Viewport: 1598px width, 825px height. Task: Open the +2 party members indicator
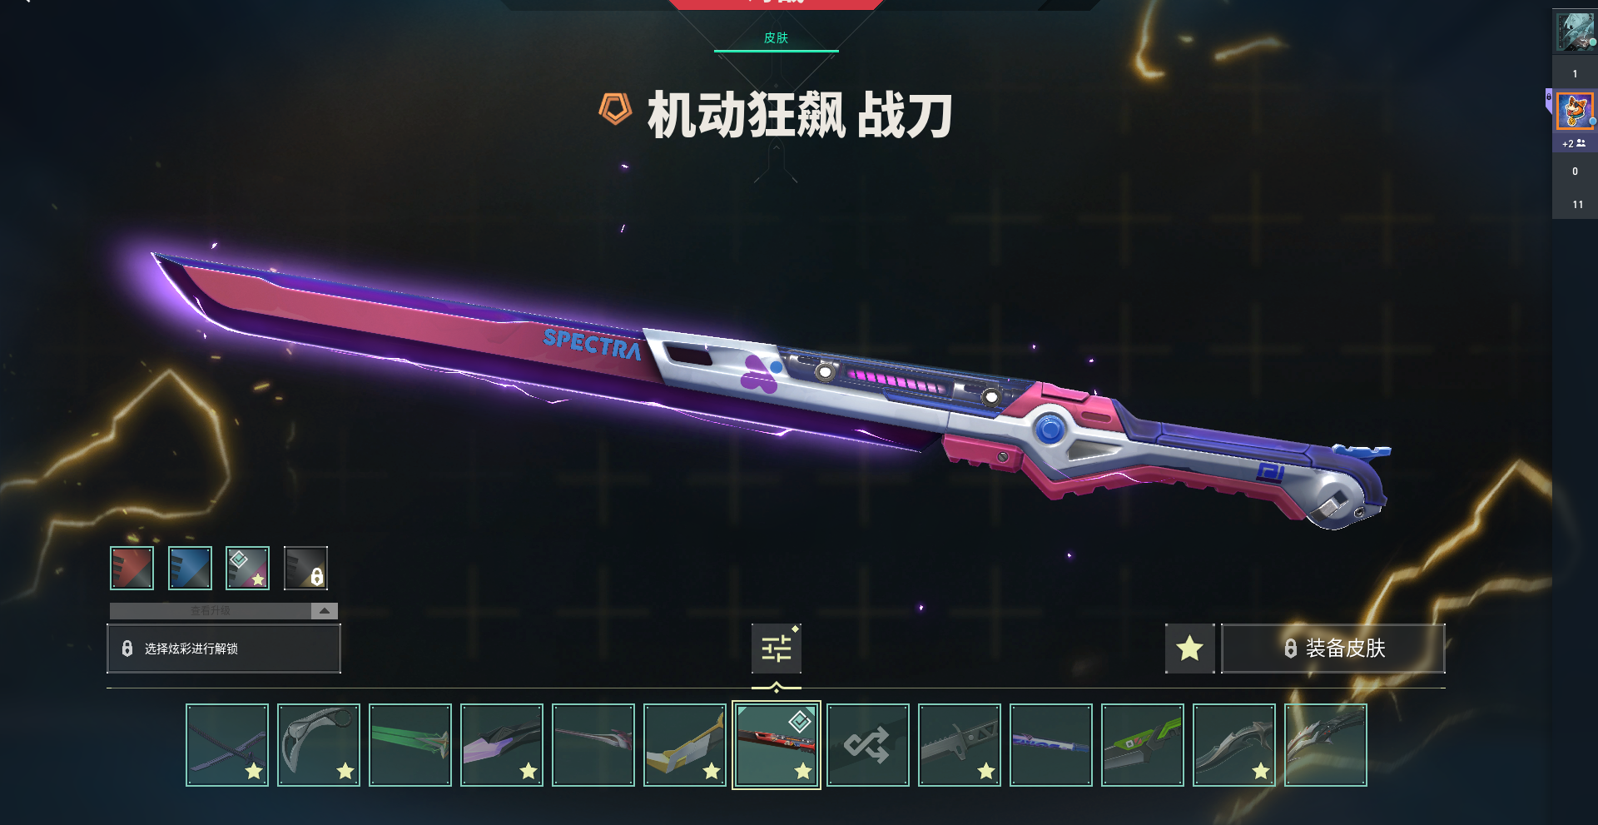tap(1574, 143)
